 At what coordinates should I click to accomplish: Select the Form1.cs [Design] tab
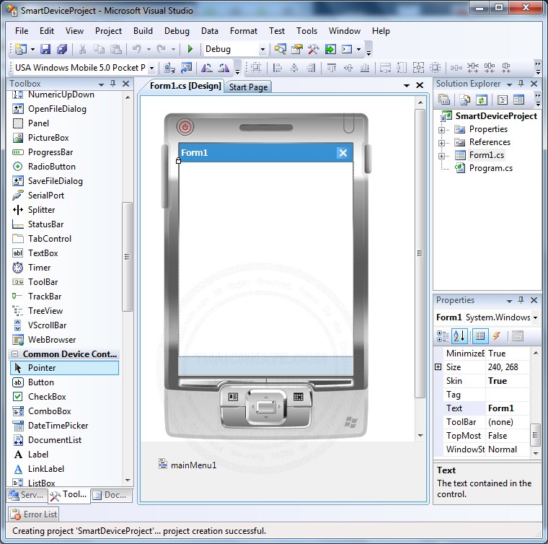coord(185,86)
